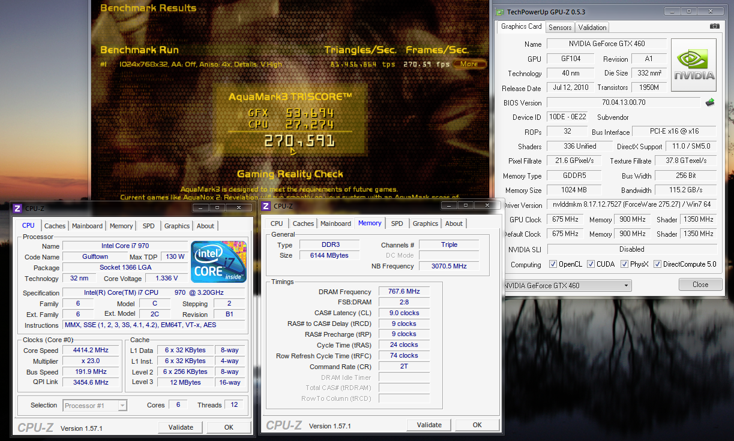
Task: Open the Processor #1 selection dropdown
Action: pos(95,406)
